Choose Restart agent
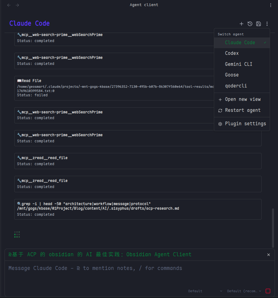 (x=242, y=110)
